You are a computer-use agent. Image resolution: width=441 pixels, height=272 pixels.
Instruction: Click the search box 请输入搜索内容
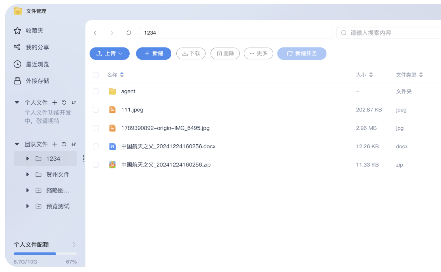pyautogui.click(x=389, y=33)
